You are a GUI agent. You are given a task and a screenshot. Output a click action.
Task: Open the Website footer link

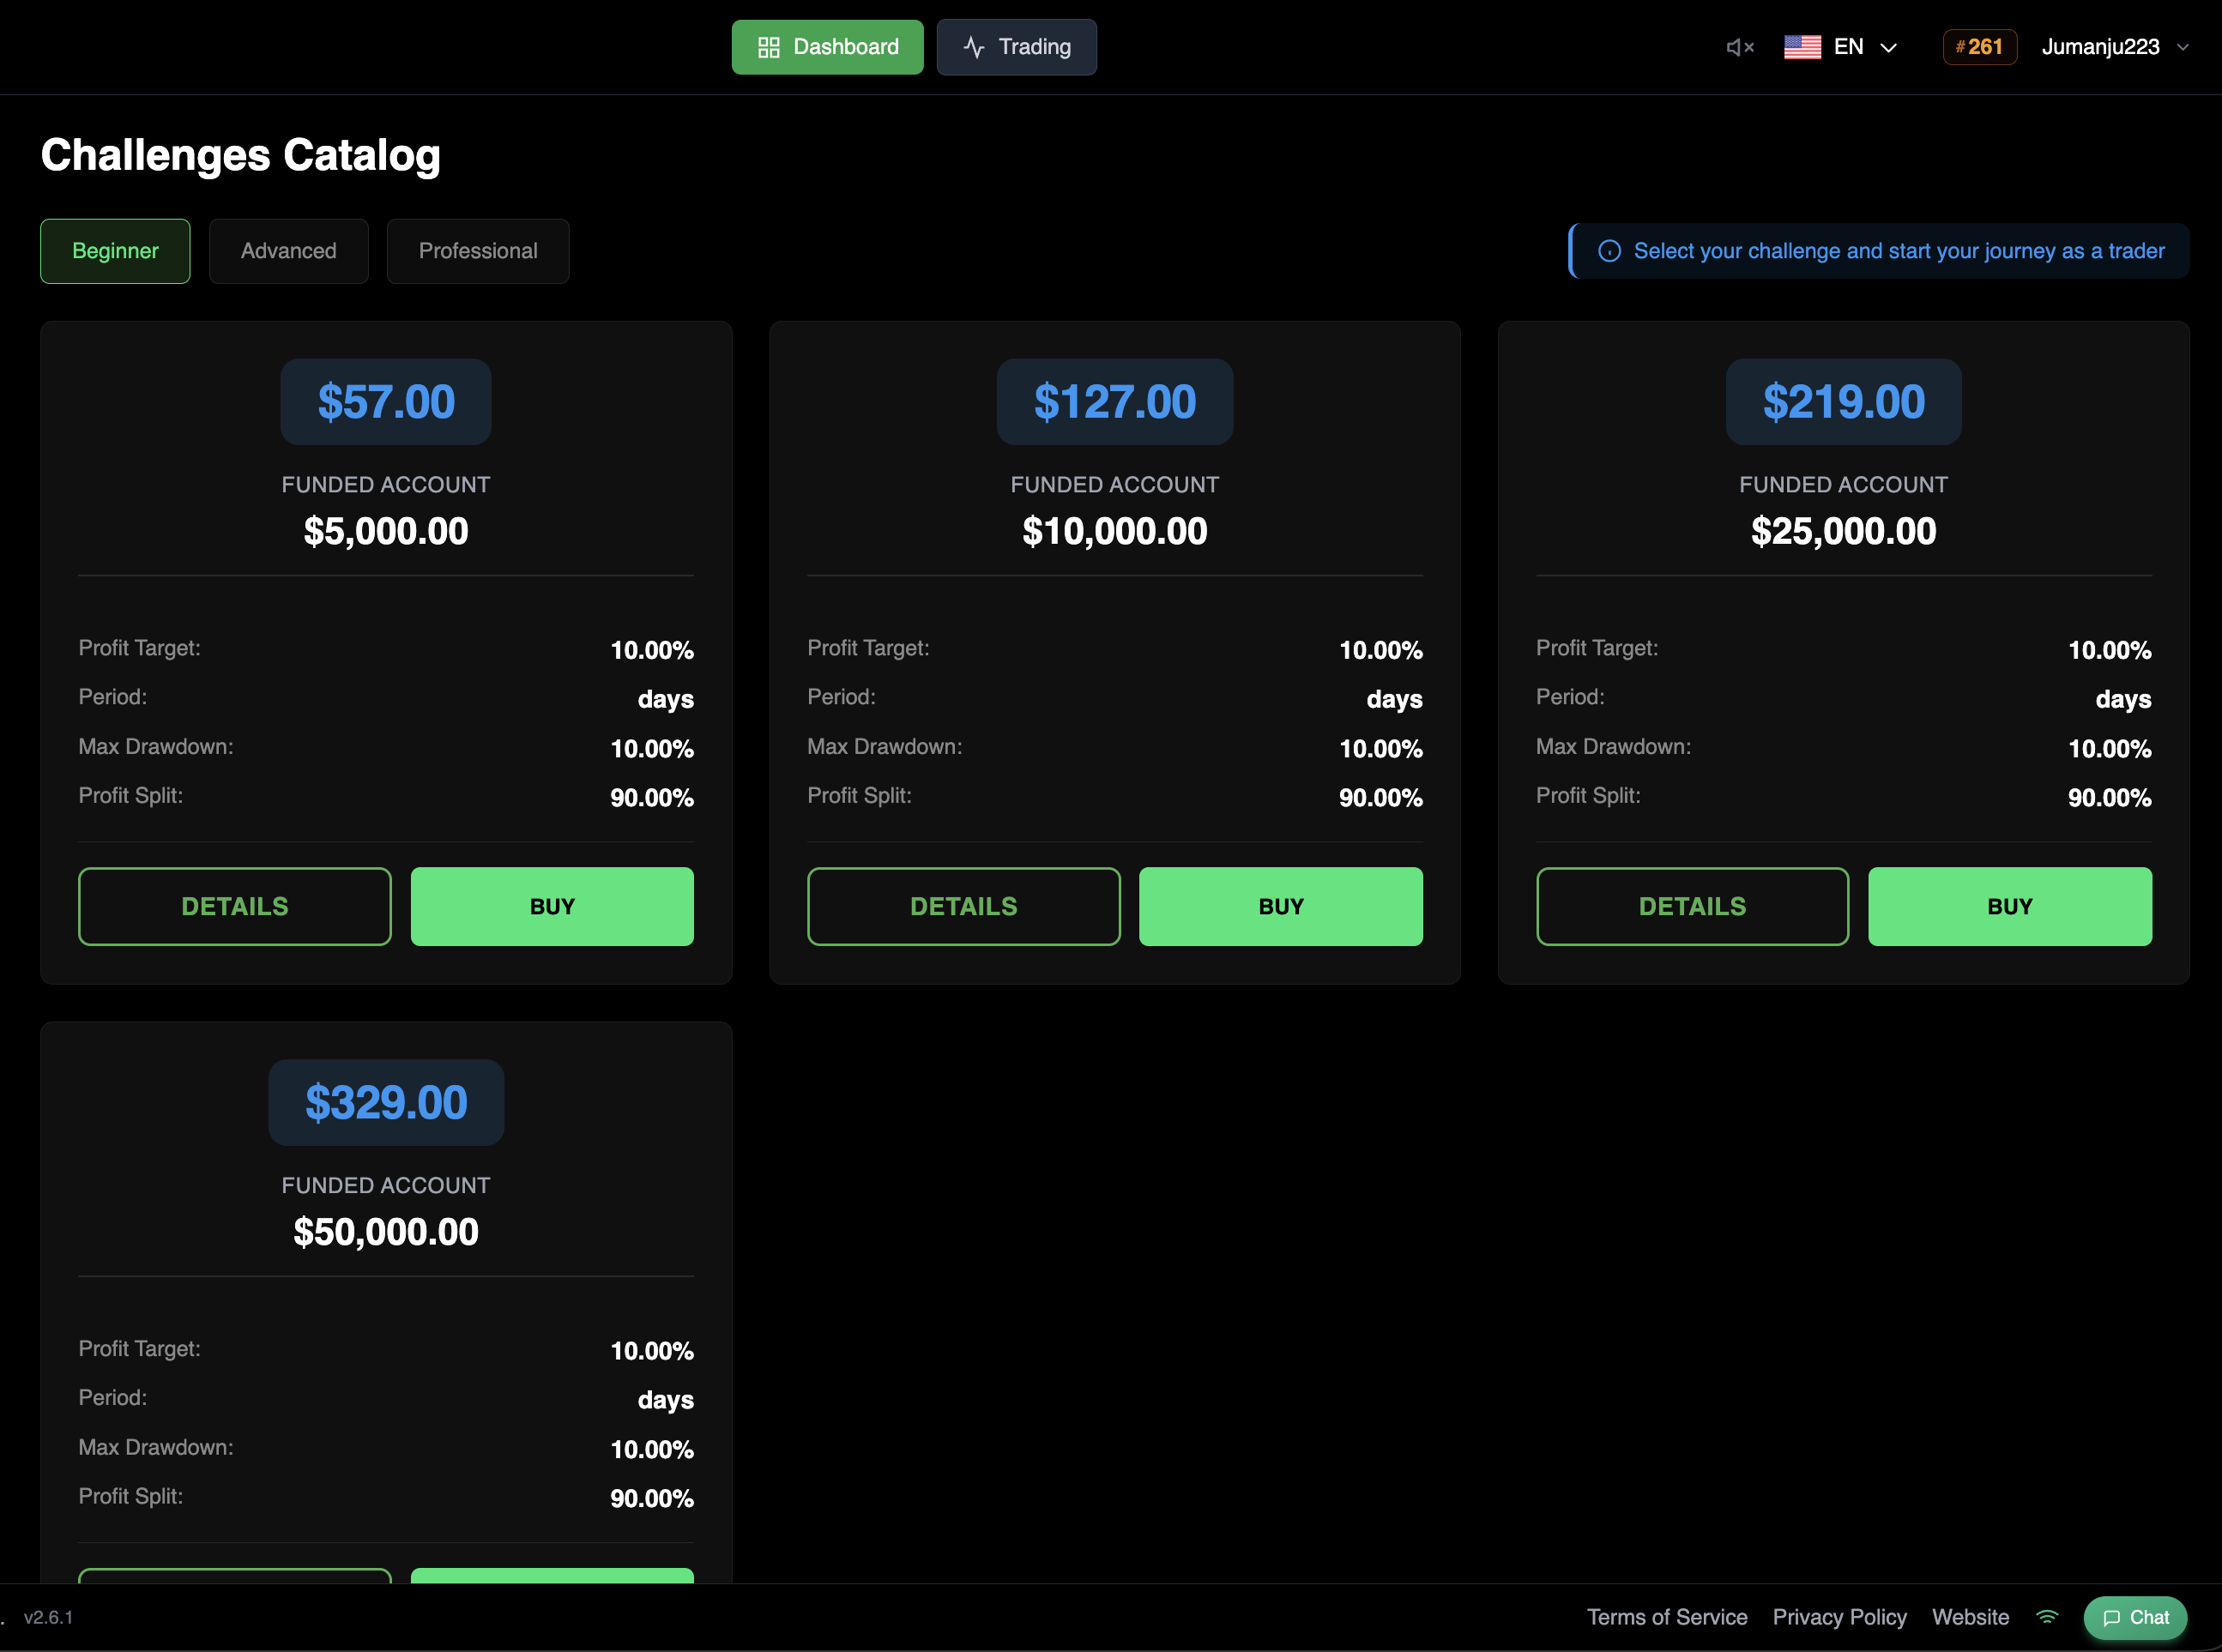coord(1970,1617)
